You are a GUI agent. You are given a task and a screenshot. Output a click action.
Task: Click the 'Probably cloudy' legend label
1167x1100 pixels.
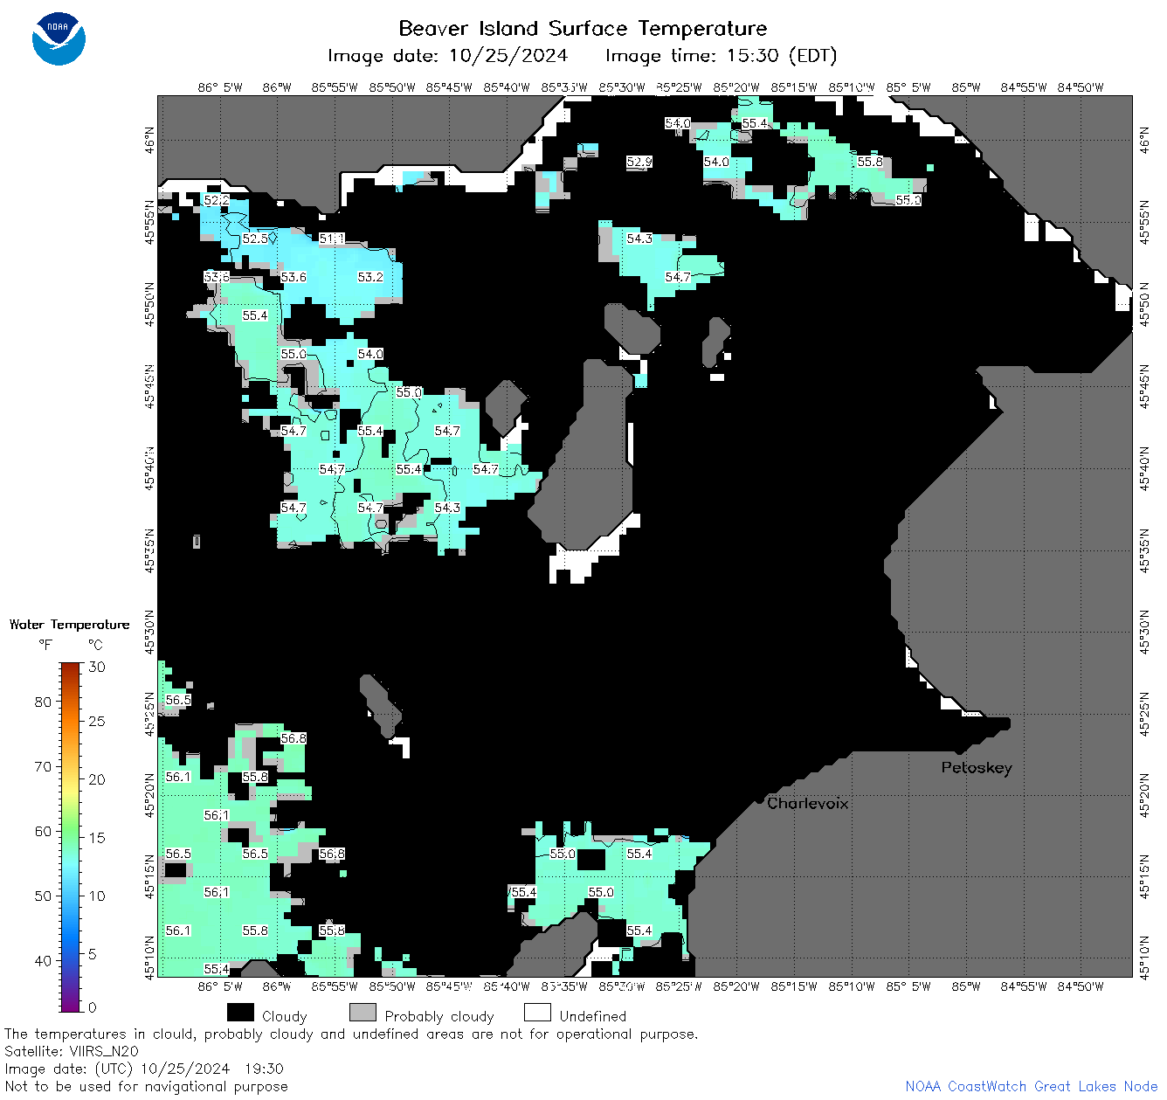coord(439,1016)
